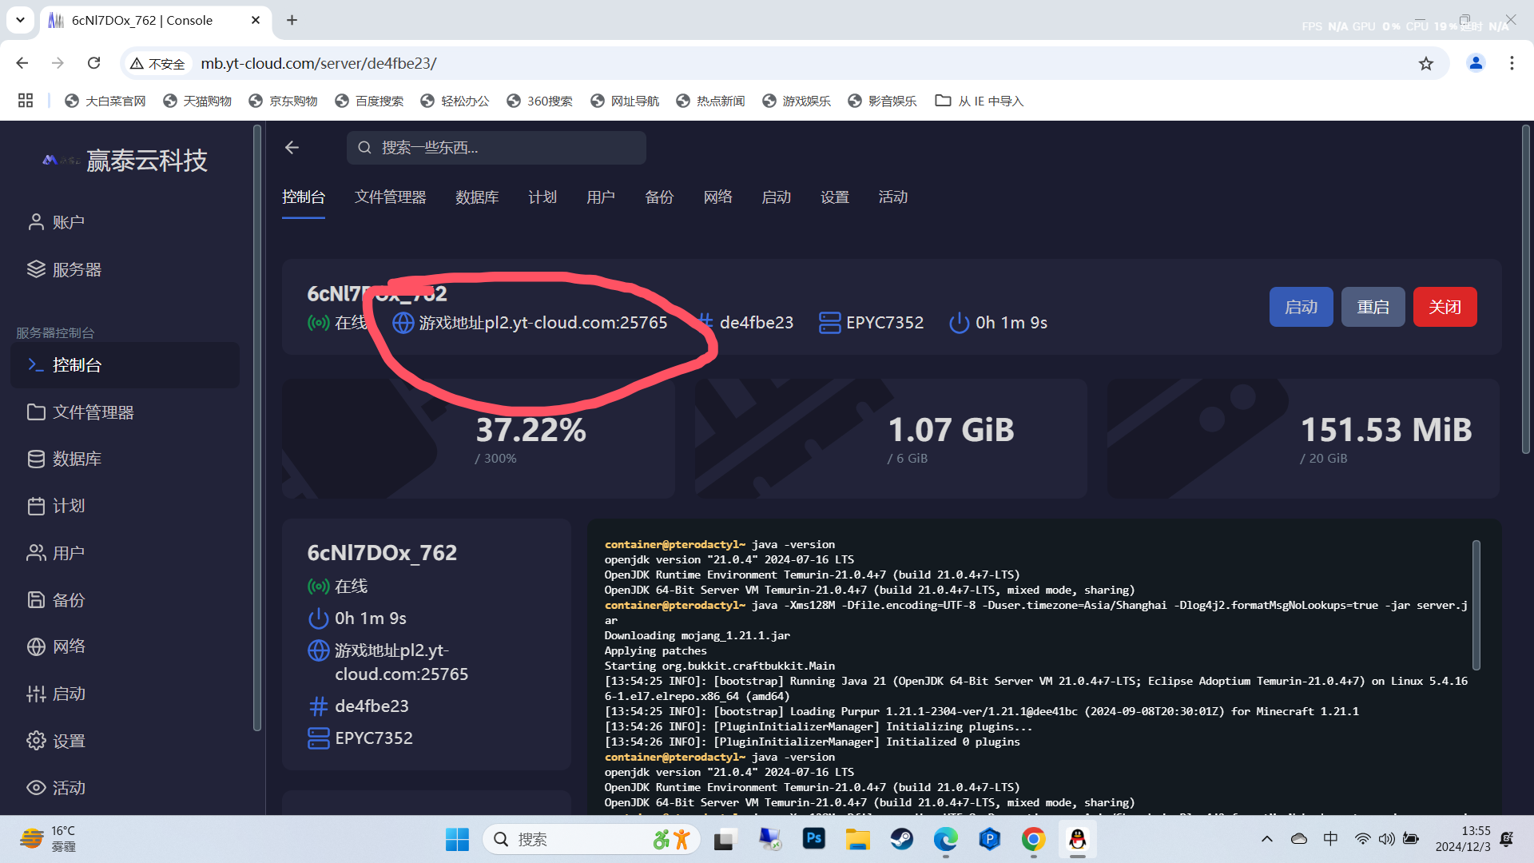Open QQ penguin app from taskbar
The width and height of the screenshot is (1534, 863).
point(1078,839)
